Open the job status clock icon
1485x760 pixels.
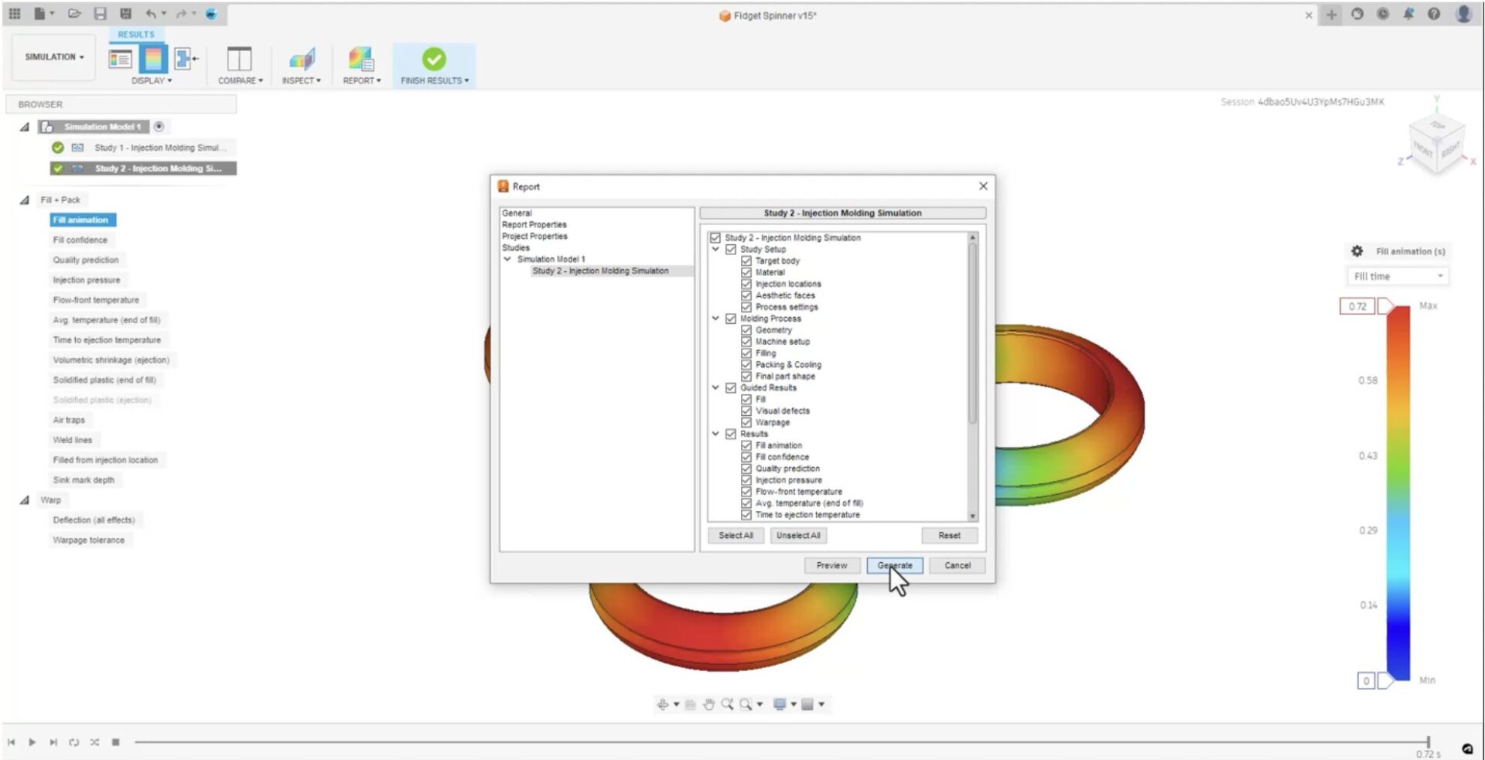pos(1383,14)
